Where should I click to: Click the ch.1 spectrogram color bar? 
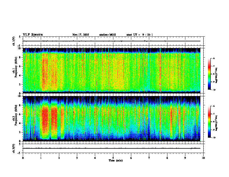coord(209,74)
